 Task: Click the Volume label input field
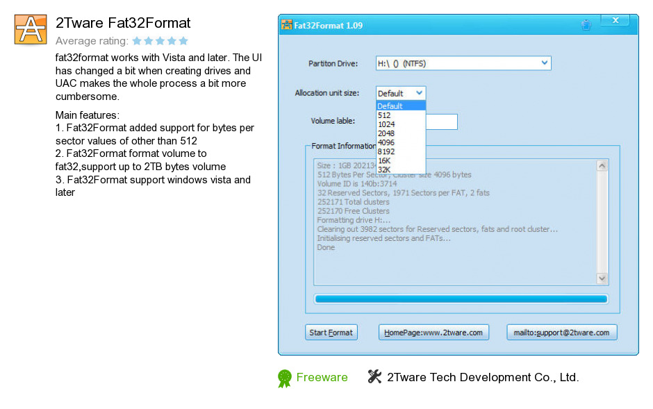(441, 122)
